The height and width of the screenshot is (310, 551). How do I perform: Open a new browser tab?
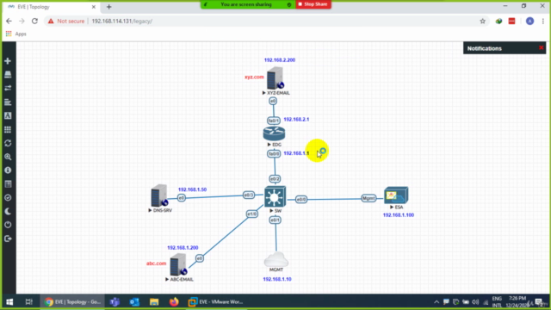click(109, 7)
